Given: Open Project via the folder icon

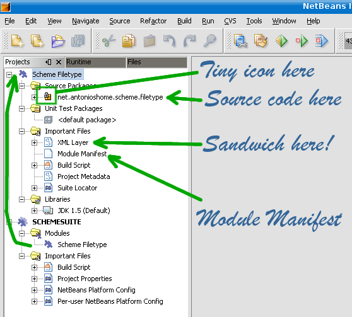Looking at the screenshot, I should pos(58,41).
